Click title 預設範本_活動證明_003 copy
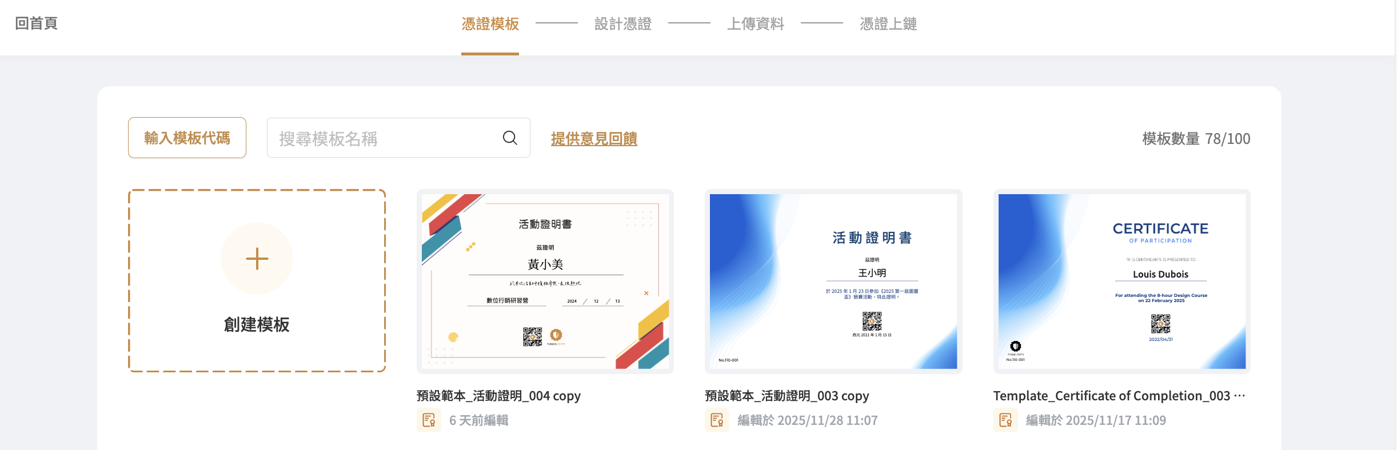1397x450 pixels. coord(787,396)
